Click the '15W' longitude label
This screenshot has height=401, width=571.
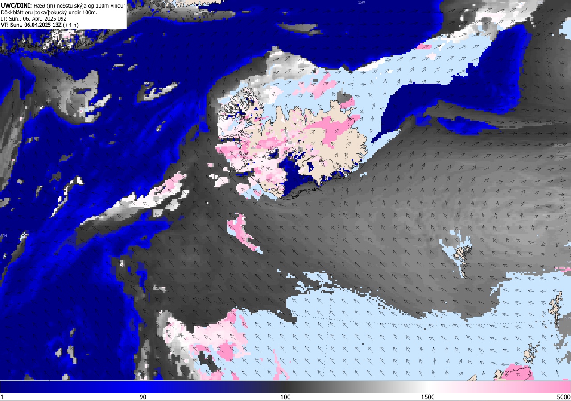tap(361, 2)
